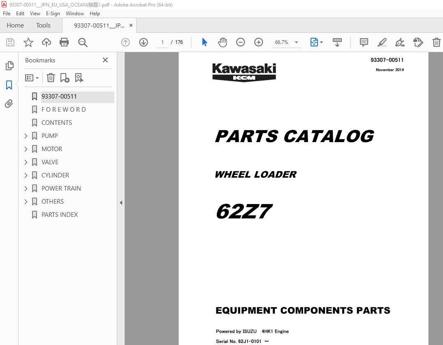443x345 pixels.
Task: Print the document with printer icon
Action: pyautogui.click(x=64, y=42)
